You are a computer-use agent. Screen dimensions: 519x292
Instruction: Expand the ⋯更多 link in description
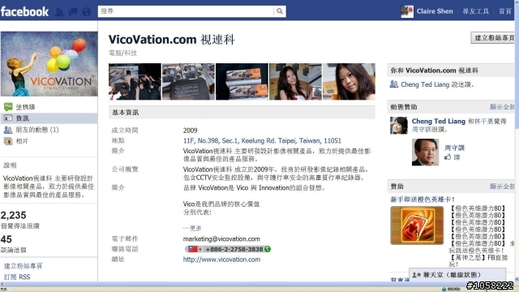point(192,228)
